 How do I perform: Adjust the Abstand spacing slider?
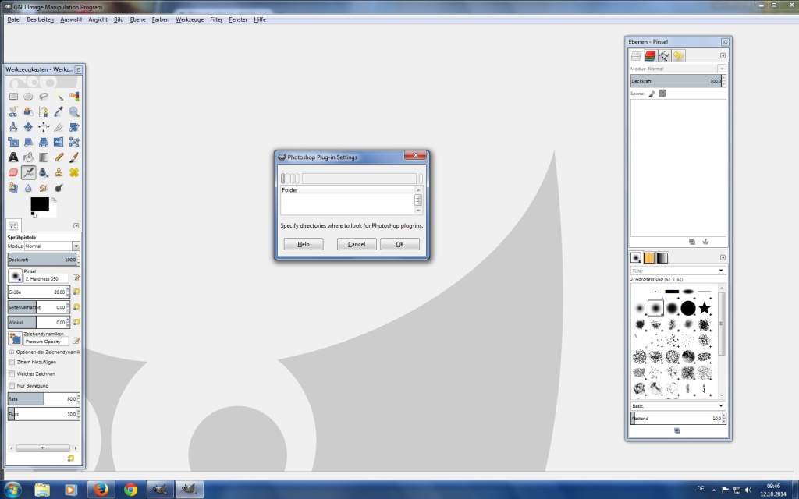pos(677,419)
